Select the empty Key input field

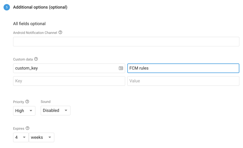point(69,81)
